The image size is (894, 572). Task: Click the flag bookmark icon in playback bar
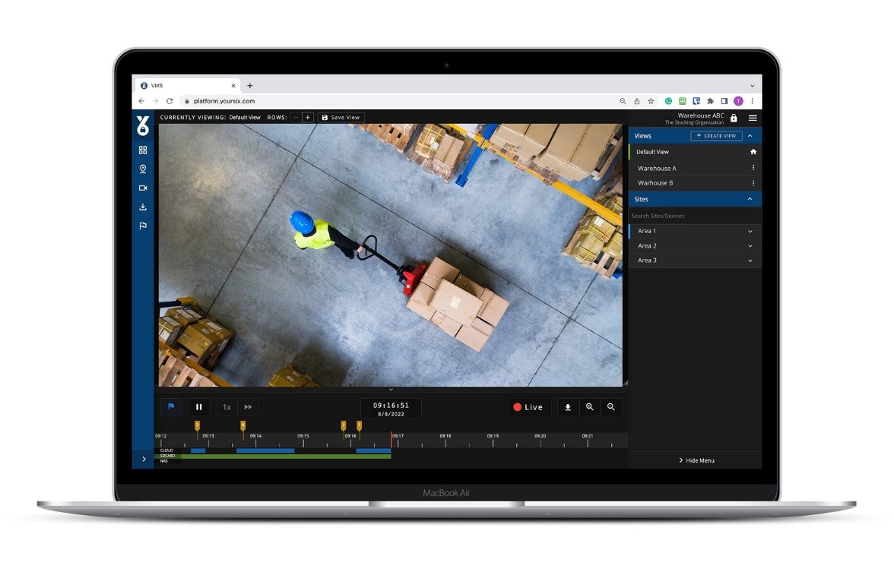pyautogui.click(x=171, y=407)
